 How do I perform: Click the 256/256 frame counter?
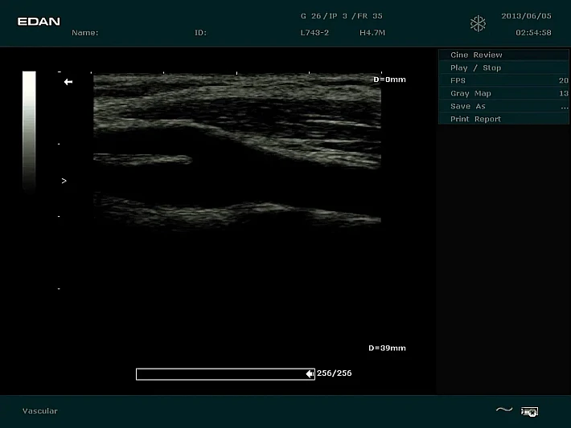335,373
